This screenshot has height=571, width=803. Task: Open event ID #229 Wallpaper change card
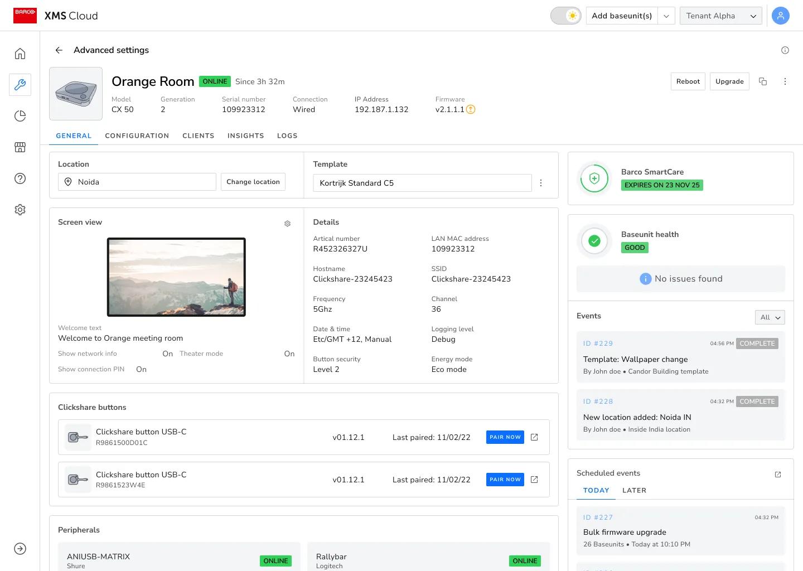coord(681,357)
